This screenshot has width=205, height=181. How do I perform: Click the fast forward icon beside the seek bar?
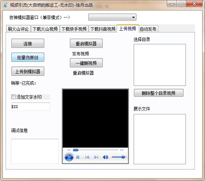(x=122, y=150)
